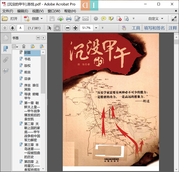Open the 文件(F) menu
The image size is (179, 172).
[8, 11]
